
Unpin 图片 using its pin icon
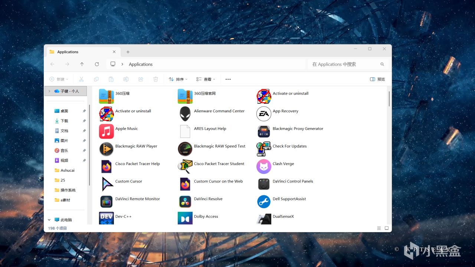[x=84, y=141]
